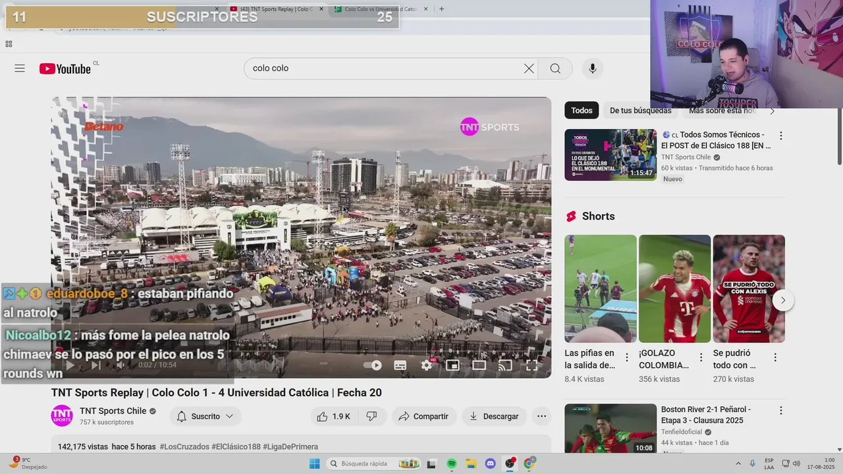Open the Todos Somos Técnicos video title
The image size is (843, 474).
[716, 140]
